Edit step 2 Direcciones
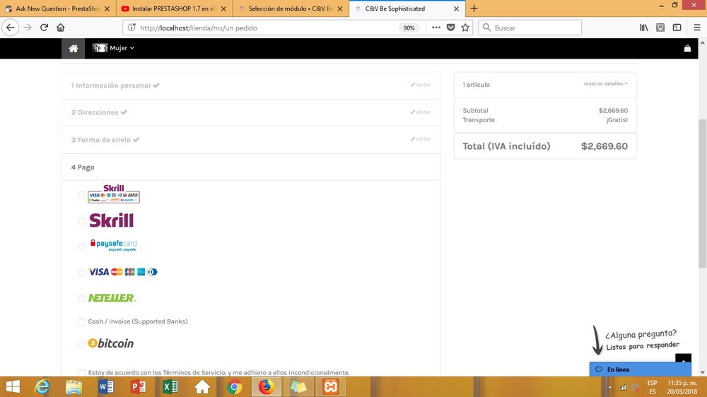Screen dimensions: 707x397 tap(420, 112)
